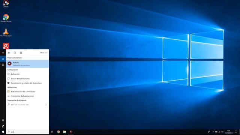Open the Action Center notifications icon

tap(236, 132)
